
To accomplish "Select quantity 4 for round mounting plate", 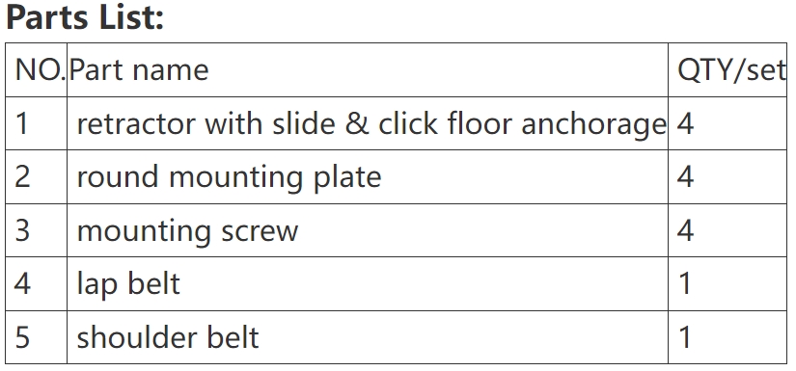I will (x=727, y=177).
